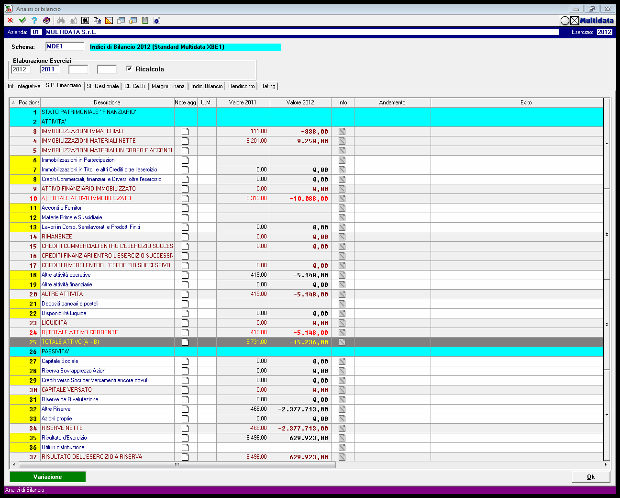Click value 9.731,00 in Totale Attivo row
Viewport: 620px width, 498px height.
click(256, 342)
